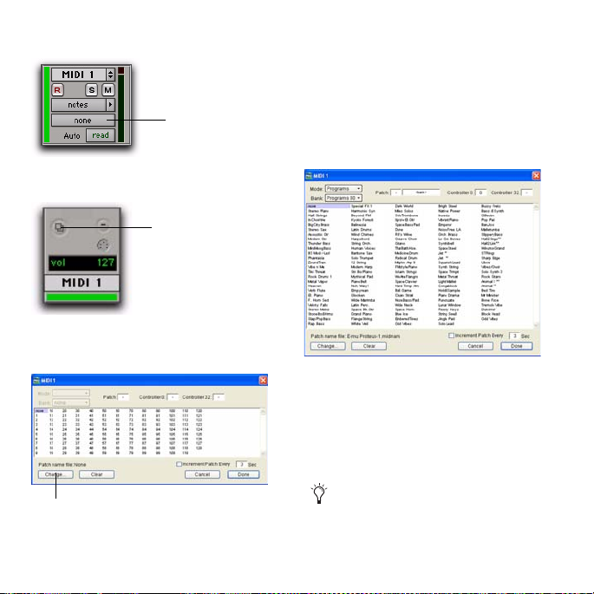Select patch 100 in the numbered patch list
This screenshot has height=594, width=594.
172,411
